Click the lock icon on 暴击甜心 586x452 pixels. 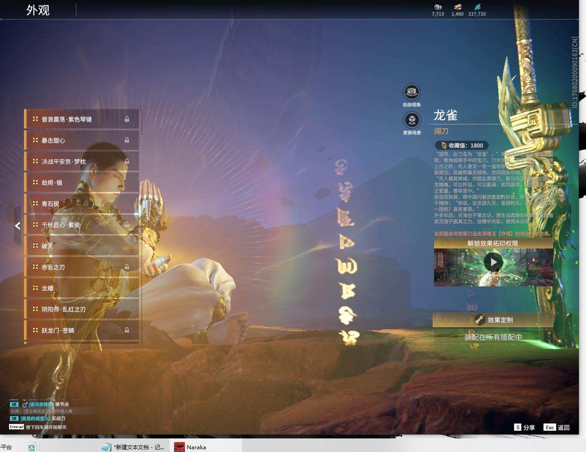pyautogui.click(x=127, y=140)
